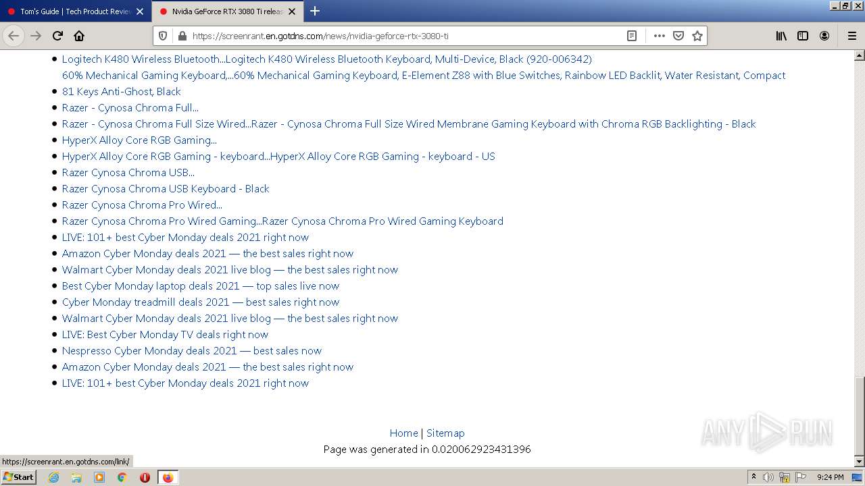Click the forward navigation arrow
Viewport: 865px width, 486px height.
pos(36,36)
